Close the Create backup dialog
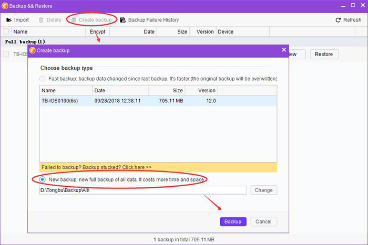The height and width of the screenshot is (245, 368). point(284,50)
